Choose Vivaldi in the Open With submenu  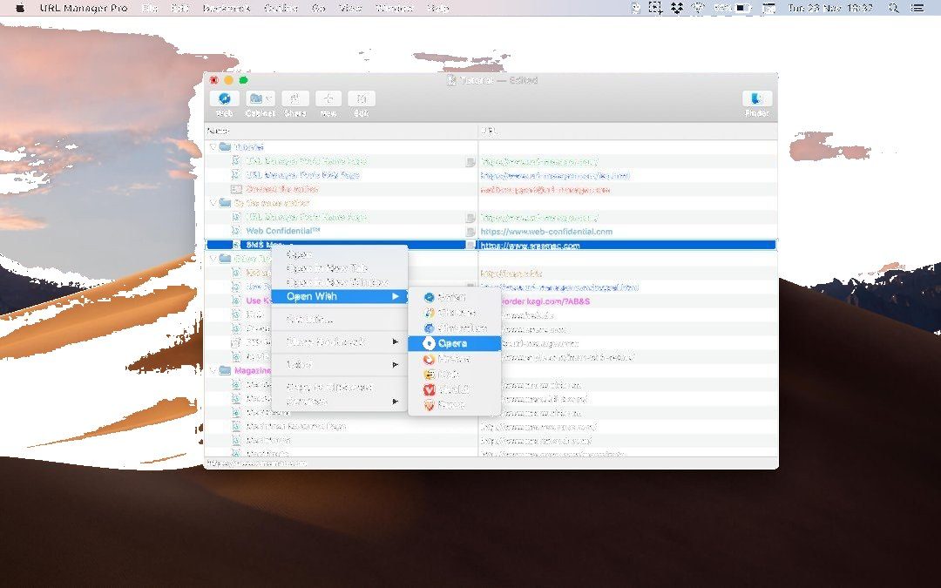pyautogui.click(x=454, y=389)
